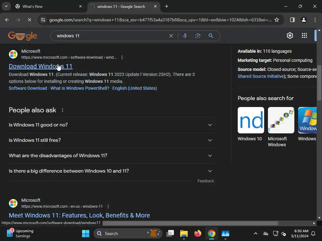Image resolution: width=322 pixels, height=241 pixels.
Task: Click the taskbar Search box
Action: [x=128, y=233]
